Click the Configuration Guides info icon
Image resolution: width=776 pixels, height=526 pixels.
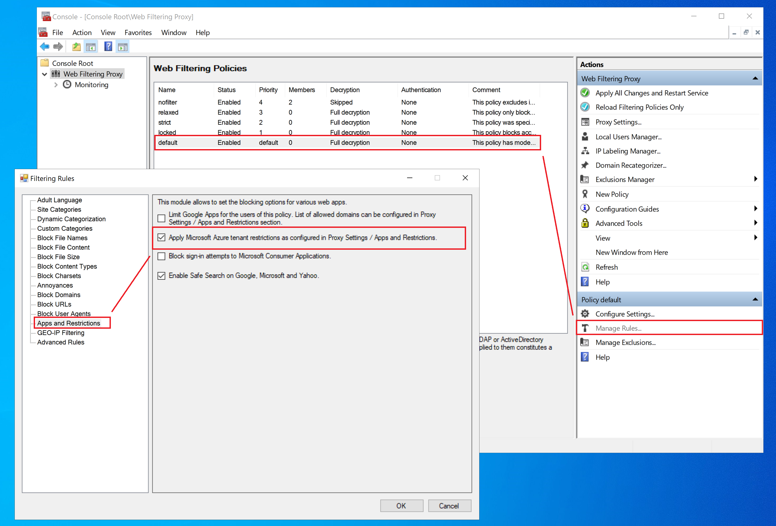pyautogui.click(x=585, y=209)
